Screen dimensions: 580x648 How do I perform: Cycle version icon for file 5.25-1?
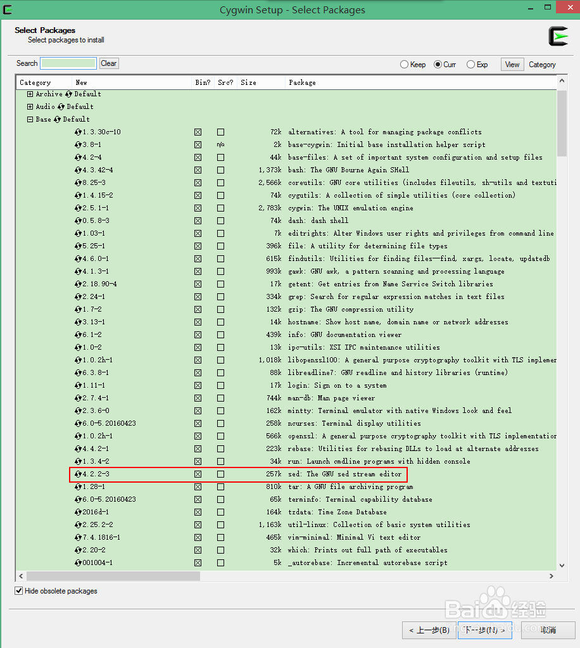click(x=78, y=246)
